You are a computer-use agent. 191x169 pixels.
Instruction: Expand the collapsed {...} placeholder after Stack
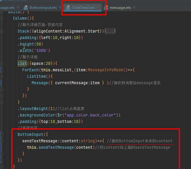(110, 31)
